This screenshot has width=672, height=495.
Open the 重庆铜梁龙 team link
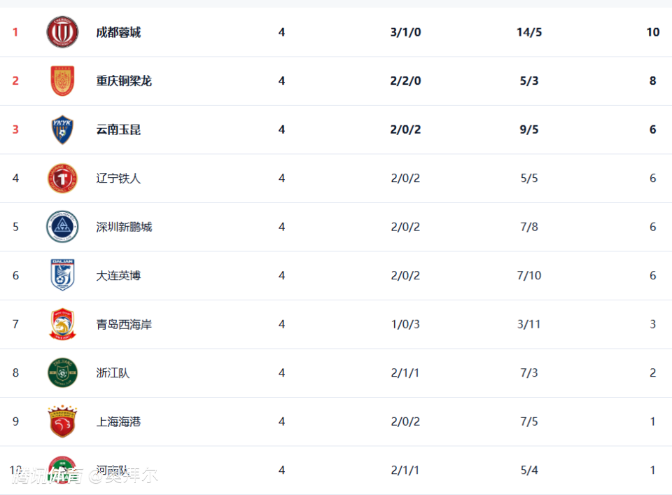[124, 81]
